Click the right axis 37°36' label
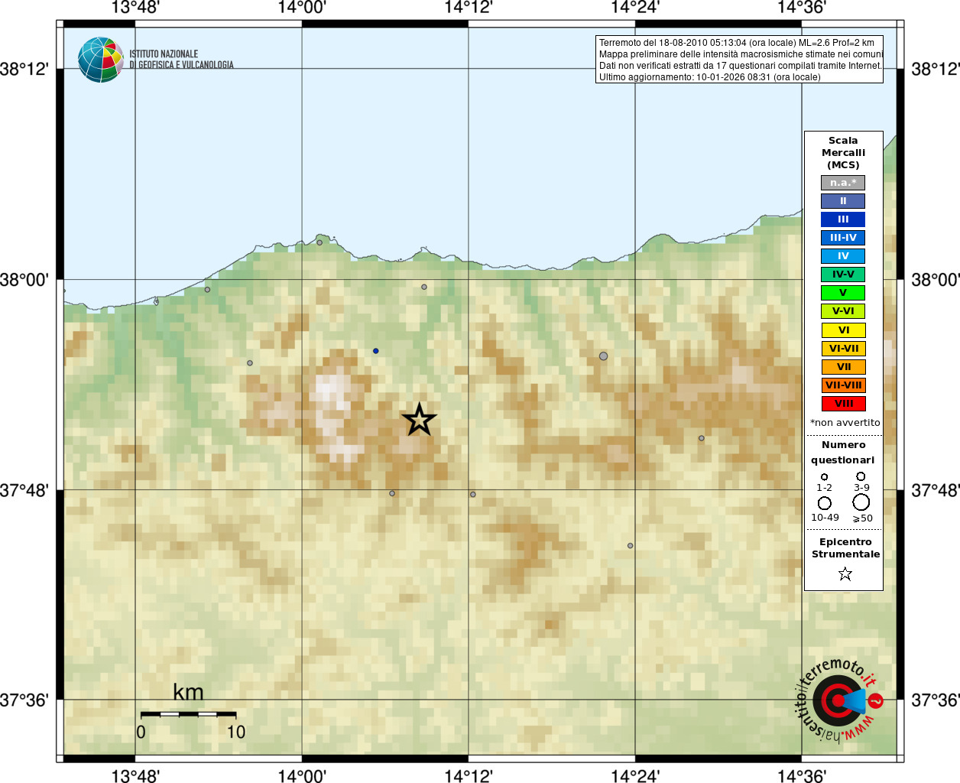The height and width of the screenshot is (783, 960). [x=936, y=700]
